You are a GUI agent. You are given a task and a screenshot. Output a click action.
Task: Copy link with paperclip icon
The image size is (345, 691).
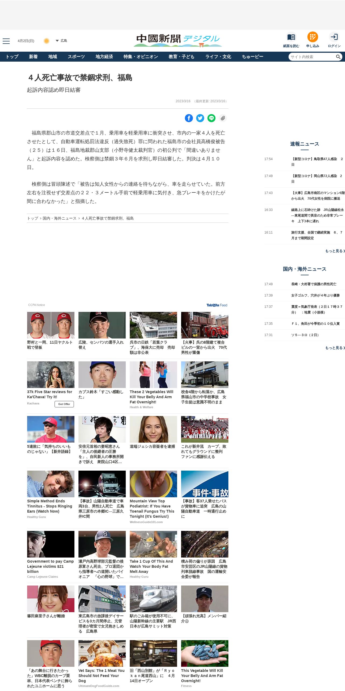pos(223,118)
